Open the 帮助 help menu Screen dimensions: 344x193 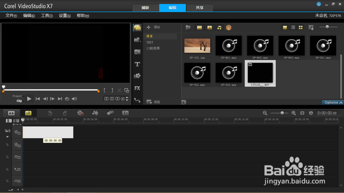83,15
